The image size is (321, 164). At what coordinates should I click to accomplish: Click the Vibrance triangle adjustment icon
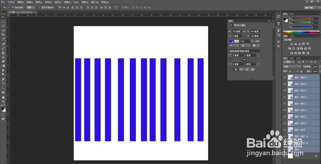tap(308, 44)
